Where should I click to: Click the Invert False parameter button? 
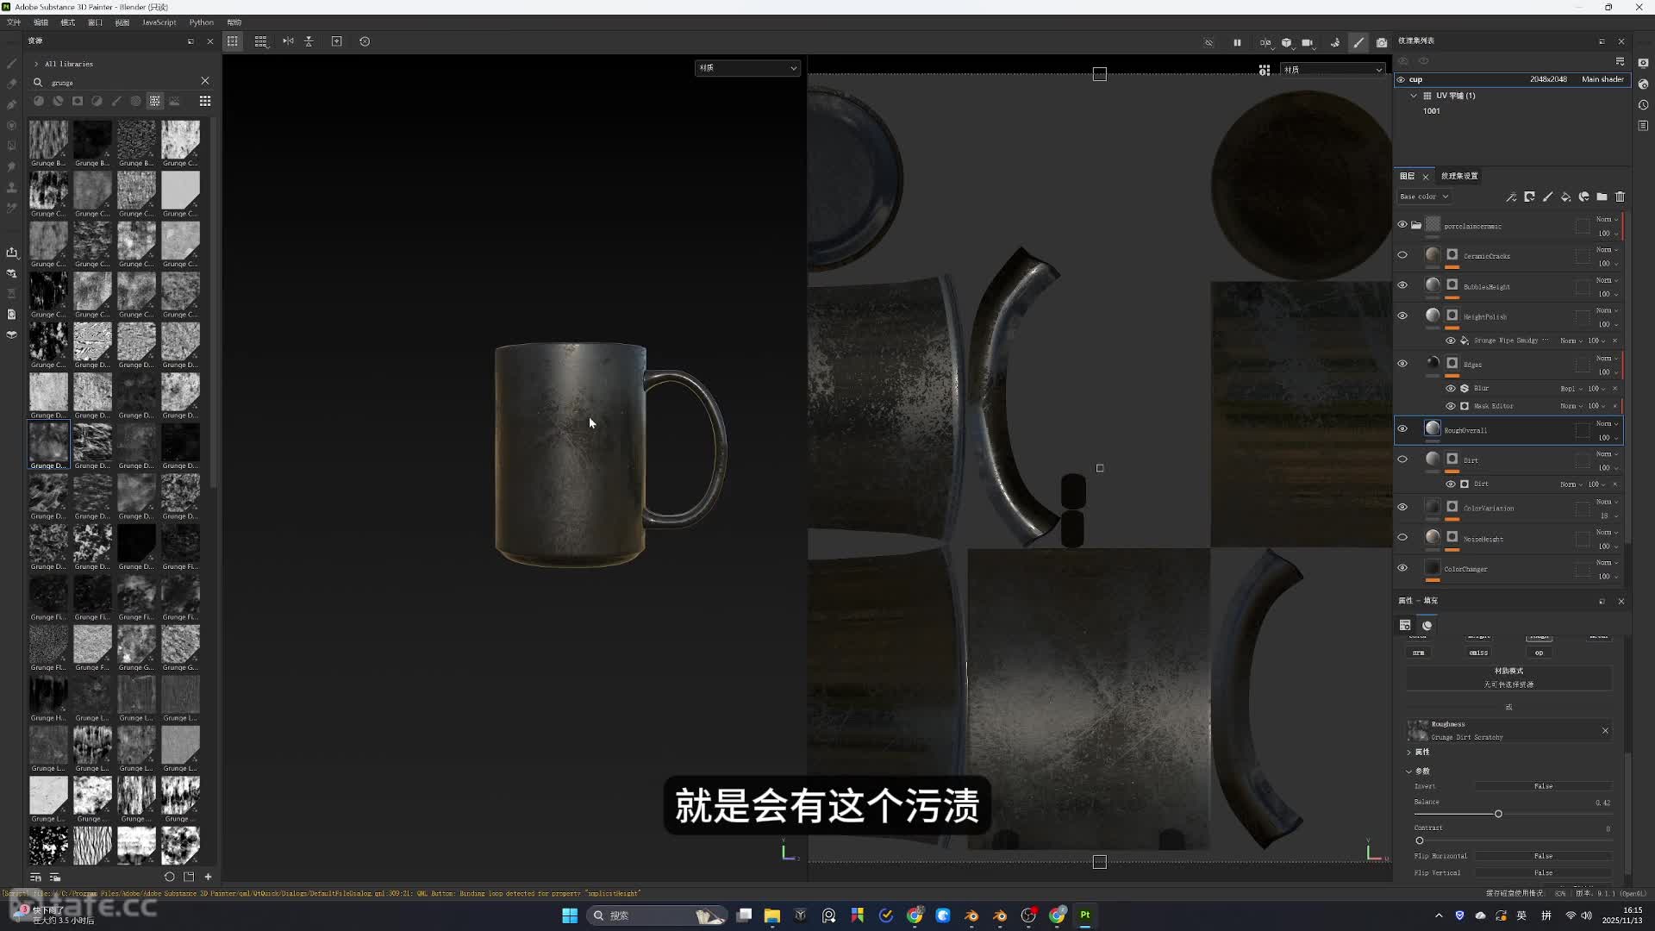1542,786
